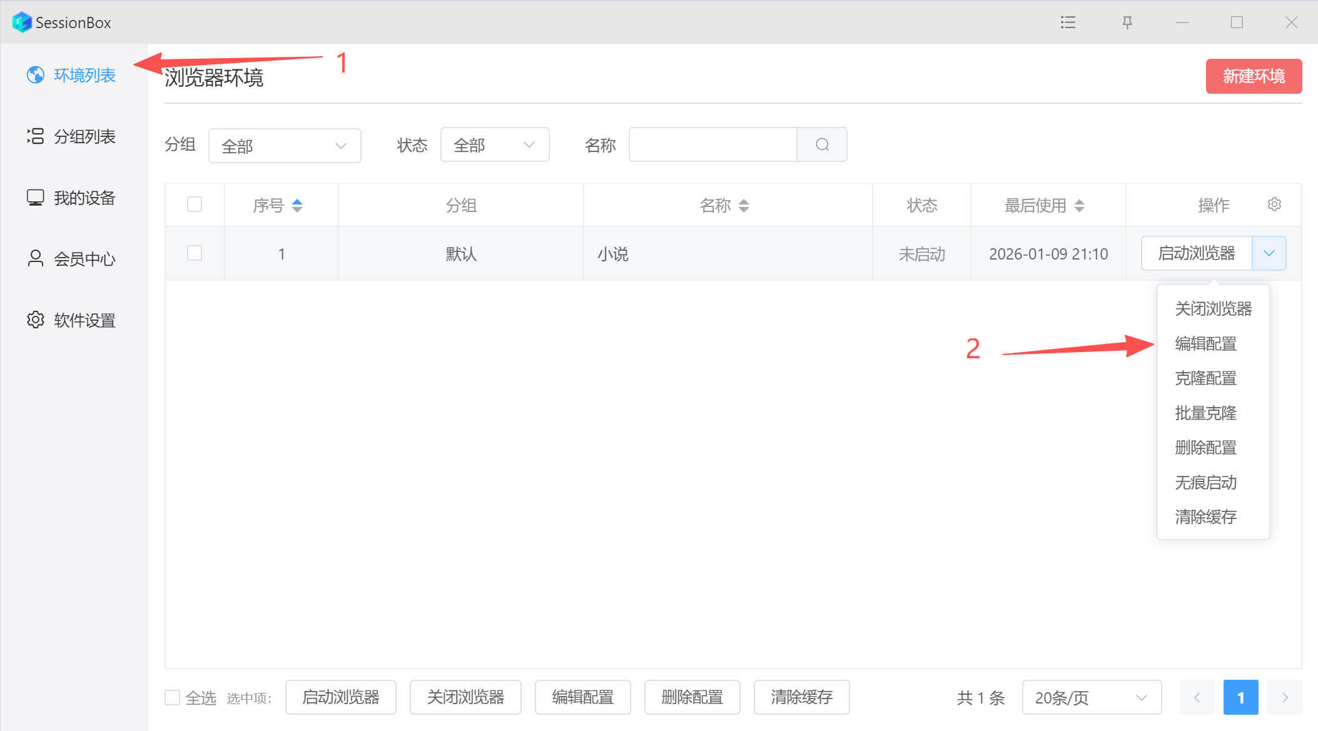Open the 状态 filter dropdown

click(494, 145)
